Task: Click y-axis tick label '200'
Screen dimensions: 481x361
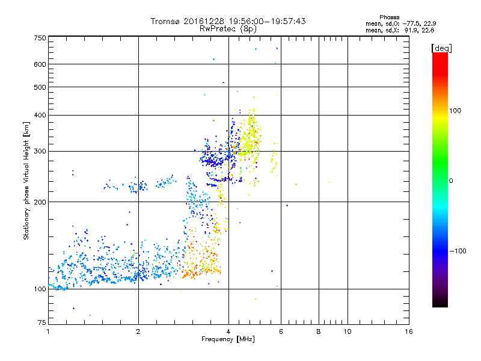Action: tap(40, 202)
